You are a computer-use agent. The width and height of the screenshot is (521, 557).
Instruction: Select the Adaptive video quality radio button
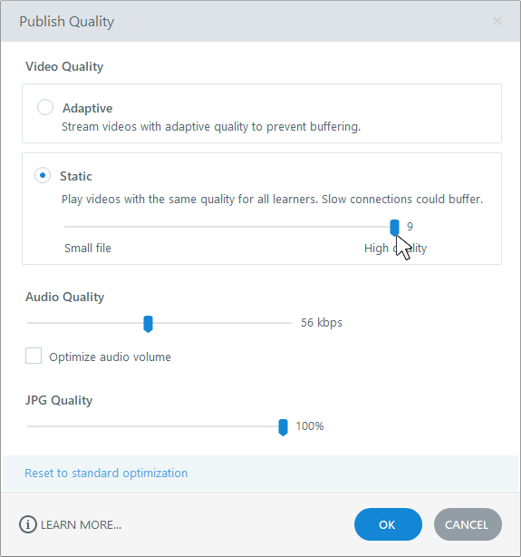point(45,107)
